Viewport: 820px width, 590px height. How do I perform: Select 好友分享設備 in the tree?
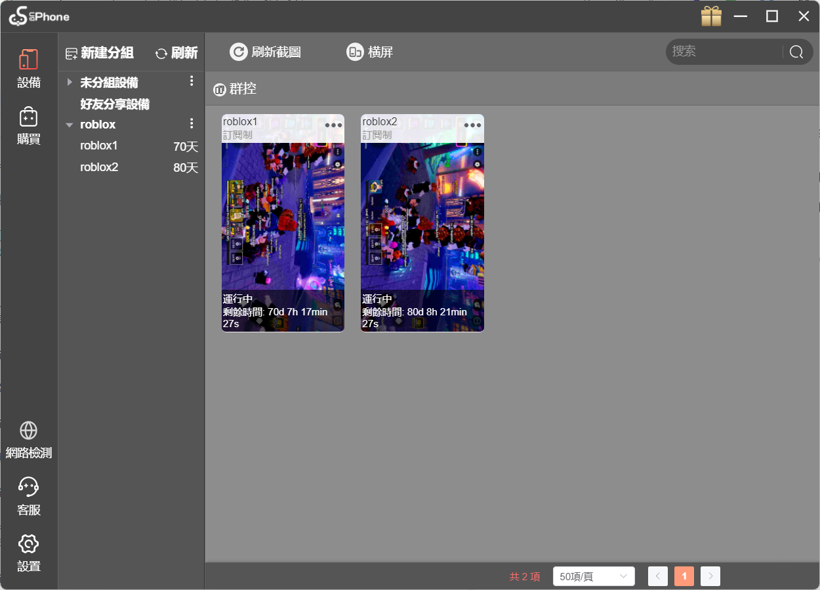pos(115,104)
